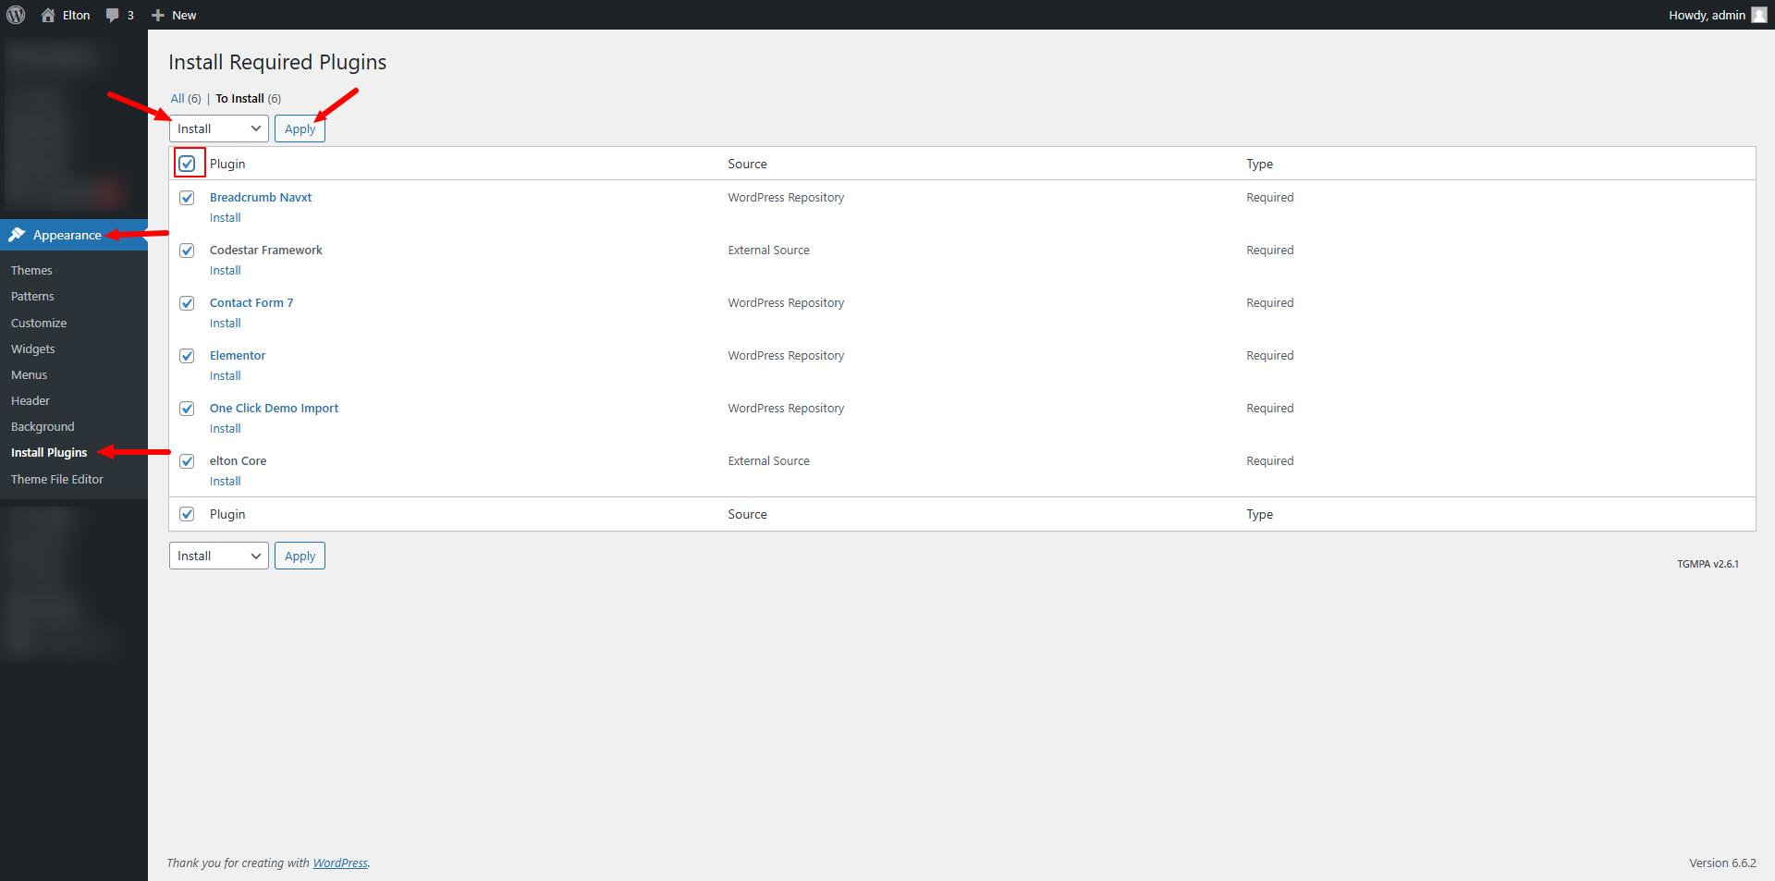The image size is (1775, 881).
Task: Click the plus New content icon
Action: (158, 15)
